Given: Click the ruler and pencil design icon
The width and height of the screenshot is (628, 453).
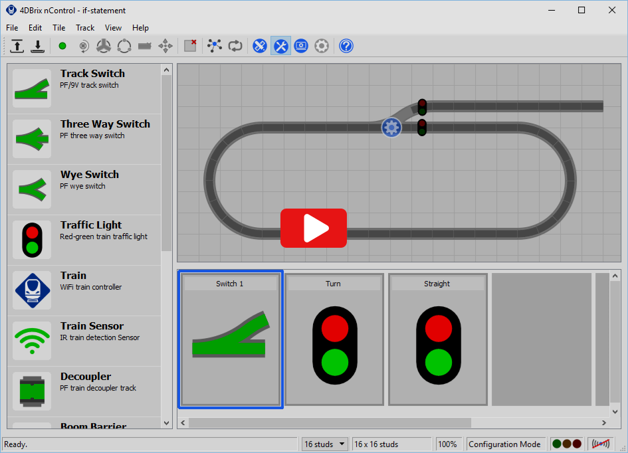Looking at the screenshot, I should [260, 46].
